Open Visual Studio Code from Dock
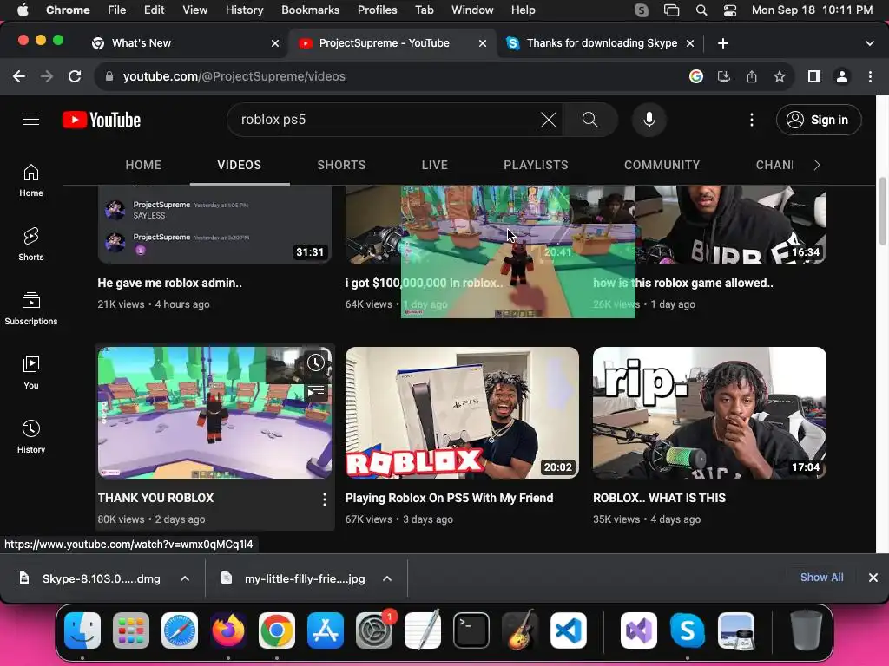The image size is (889, 666). tap(568, 630)
